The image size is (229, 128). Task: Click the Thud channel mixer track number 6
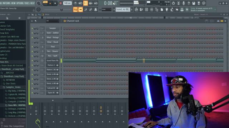pyautogui.click(x=42, y=47)
